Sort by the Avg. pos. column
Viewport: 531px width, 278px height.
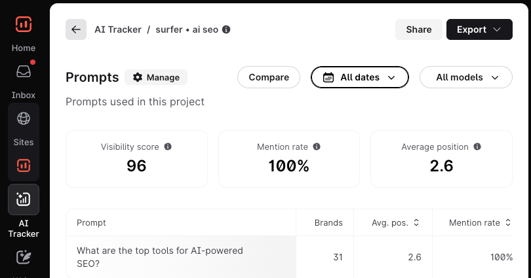[393, 222]
